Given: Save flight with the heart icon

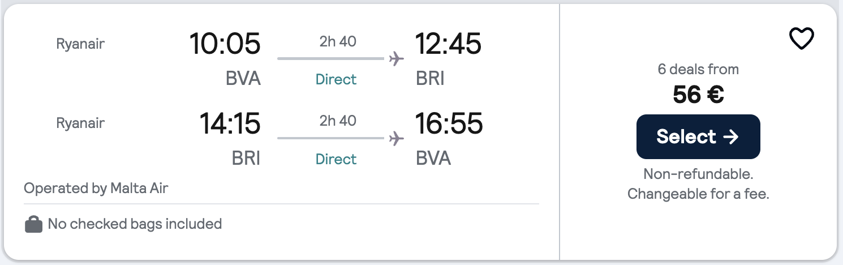Looking at the screenshot, I should click(801, 39).
